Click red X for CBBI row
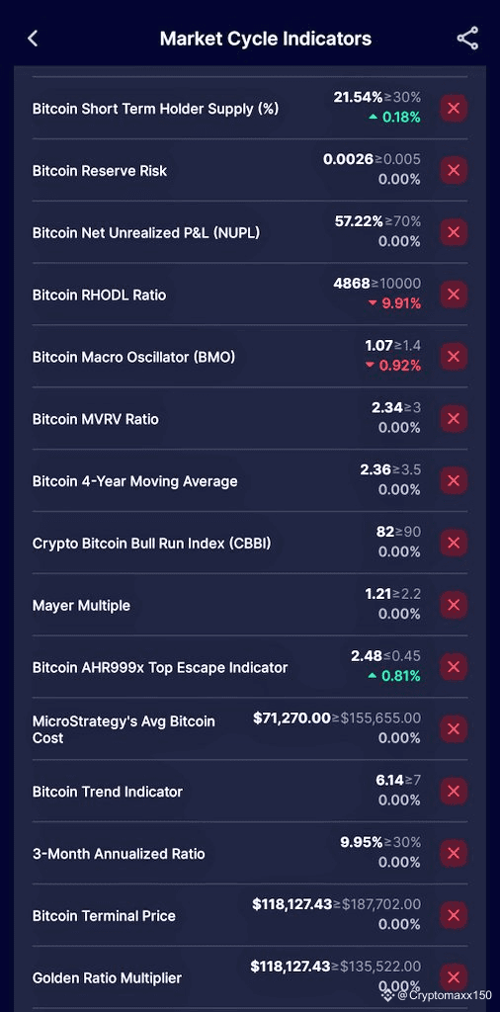The height and width of the screenshot is (1012, 500). point(454,543)
